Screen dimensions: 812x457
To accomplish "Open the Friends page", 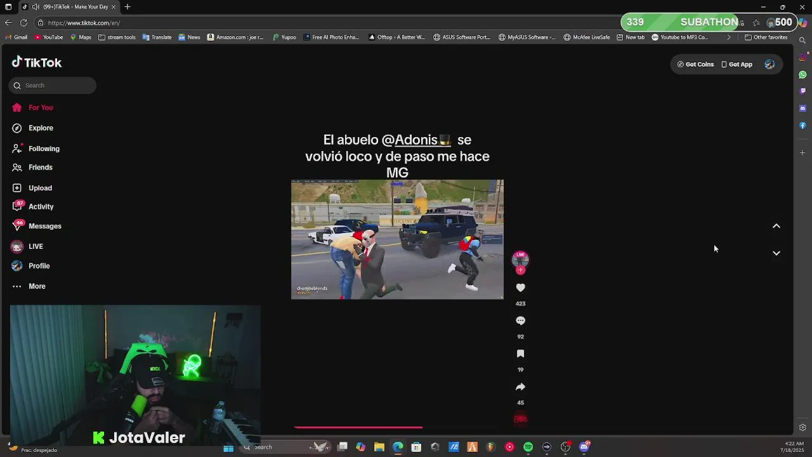I will click(33, 168).
